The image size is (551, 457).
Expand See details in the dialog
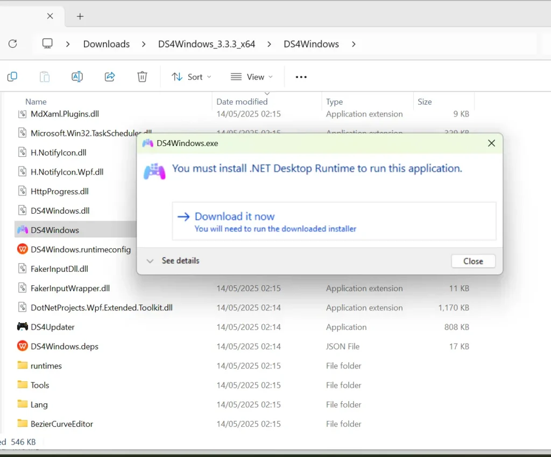[173, 261]
